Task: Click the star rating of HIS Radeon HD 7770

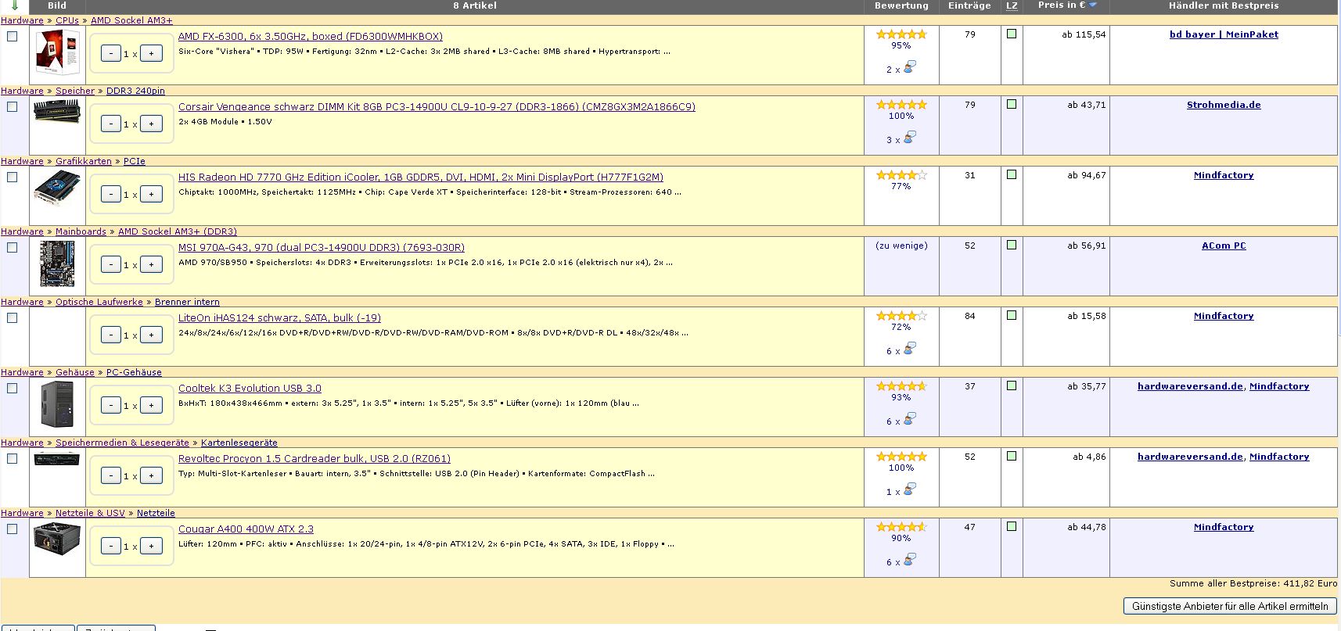Action: point(901,175)
